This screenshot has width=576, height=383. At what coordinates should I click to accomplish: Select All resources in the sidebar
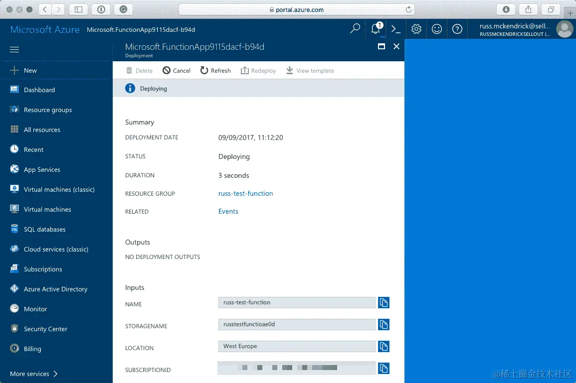click(42, 129)
